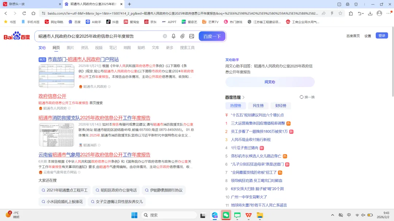
Task: Open the browser downloads panel
Action: (370, 13)
